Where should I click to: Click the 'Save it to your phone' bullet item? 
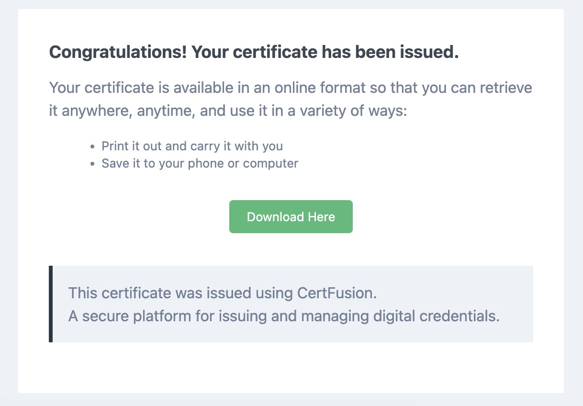click(x=200, y=163)
